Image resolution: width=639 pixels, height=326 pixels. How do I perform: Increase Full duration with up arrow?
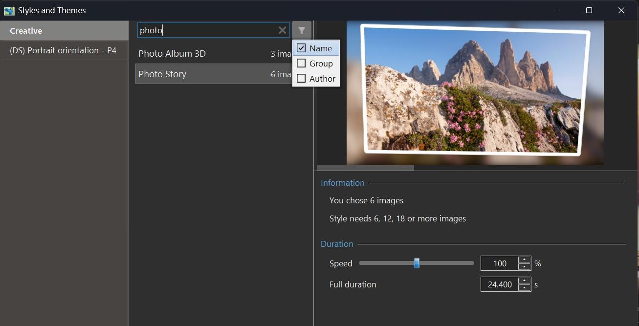click(524, 281)
